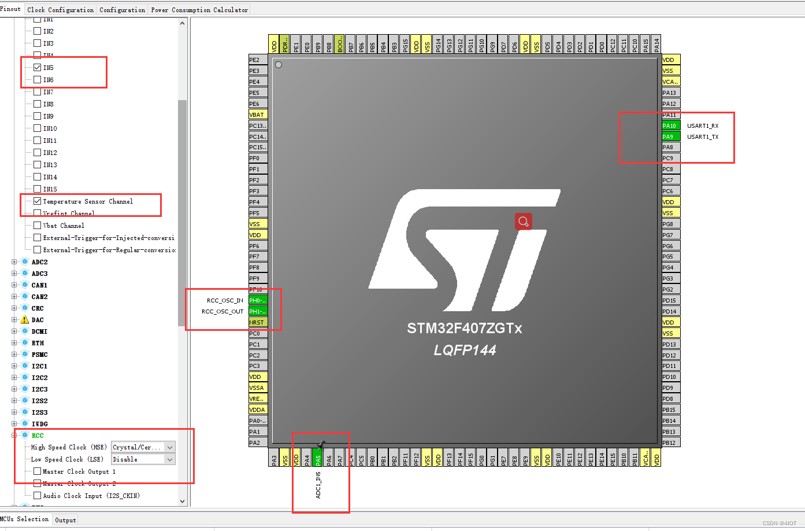
Task: Click the zoom magnifier icon on the chip
Action: [x=523, y=222]
